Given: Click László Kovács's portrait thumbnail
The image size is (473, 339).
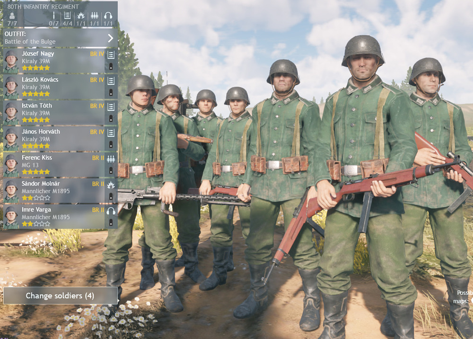Looking at the screenshot, I should [x=11, y=88].
